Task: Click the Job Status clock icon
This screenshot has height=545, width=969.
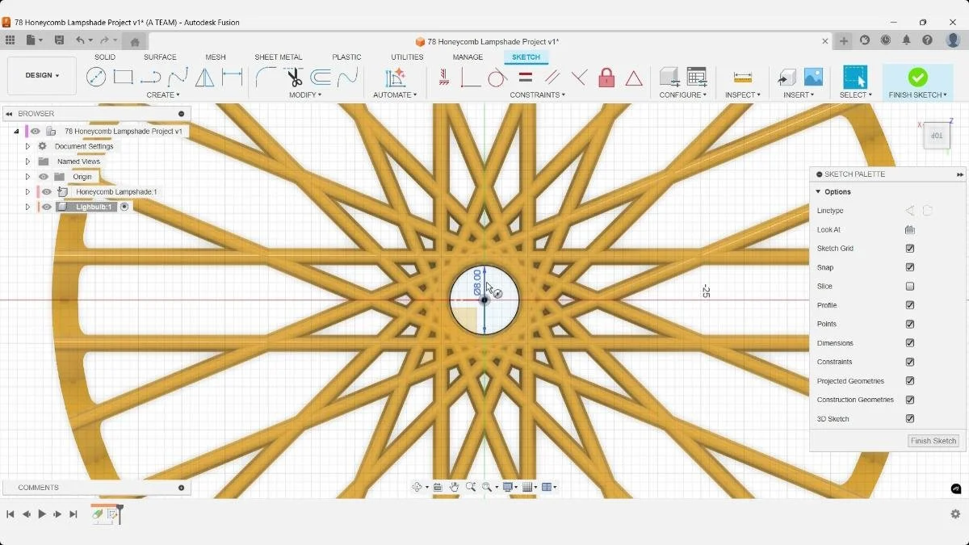Action: pyautogui.click(x=886, y=40)
